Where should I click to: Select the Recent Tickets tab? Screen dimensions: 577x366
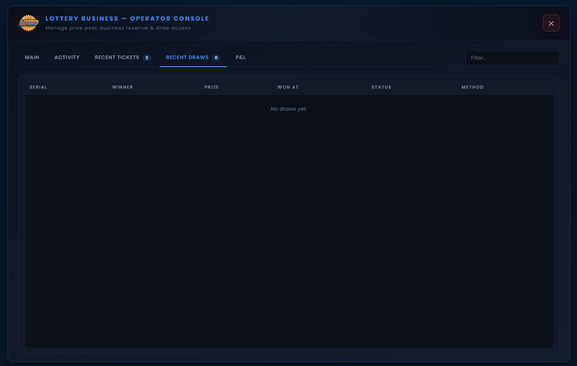[x=123, y=58]
